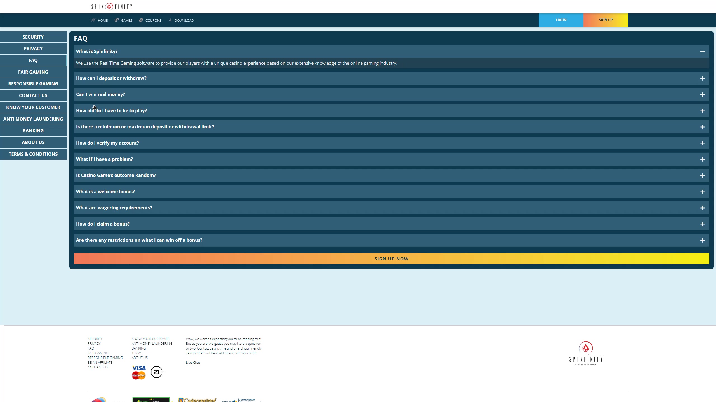716x402 pixels.
Task: Expand 'What are wagering requirements?' plus icon
Action: [702, 208]
